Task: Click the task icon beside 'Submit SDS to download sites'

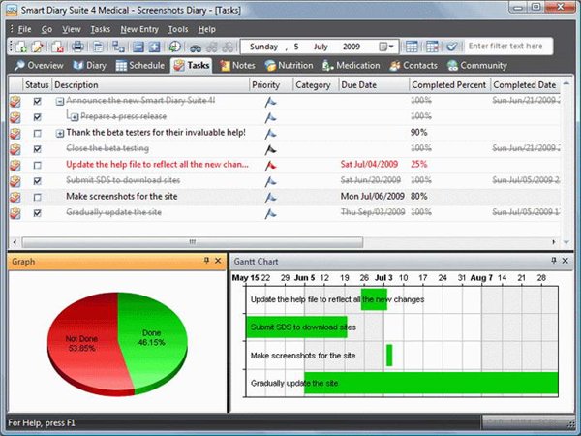Action: (x=15, y=181)
